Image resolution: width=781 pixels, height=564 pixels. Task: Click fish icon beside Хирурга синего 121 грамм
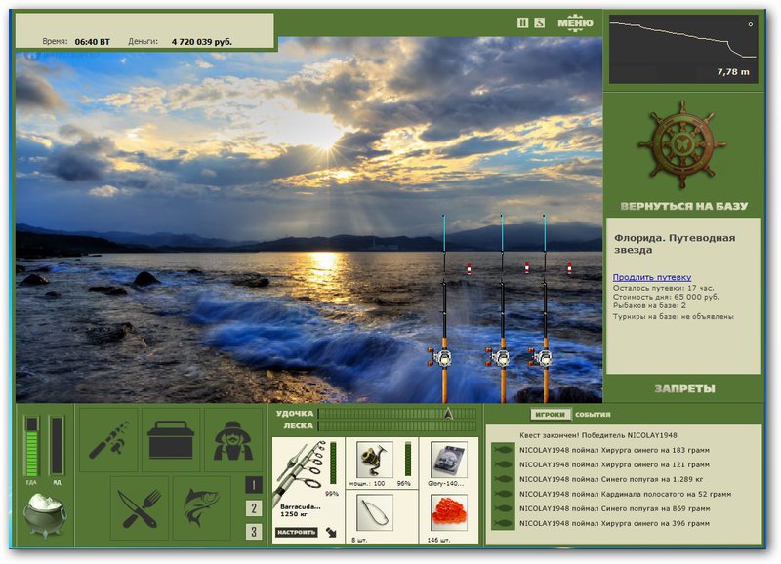[503, 464]
